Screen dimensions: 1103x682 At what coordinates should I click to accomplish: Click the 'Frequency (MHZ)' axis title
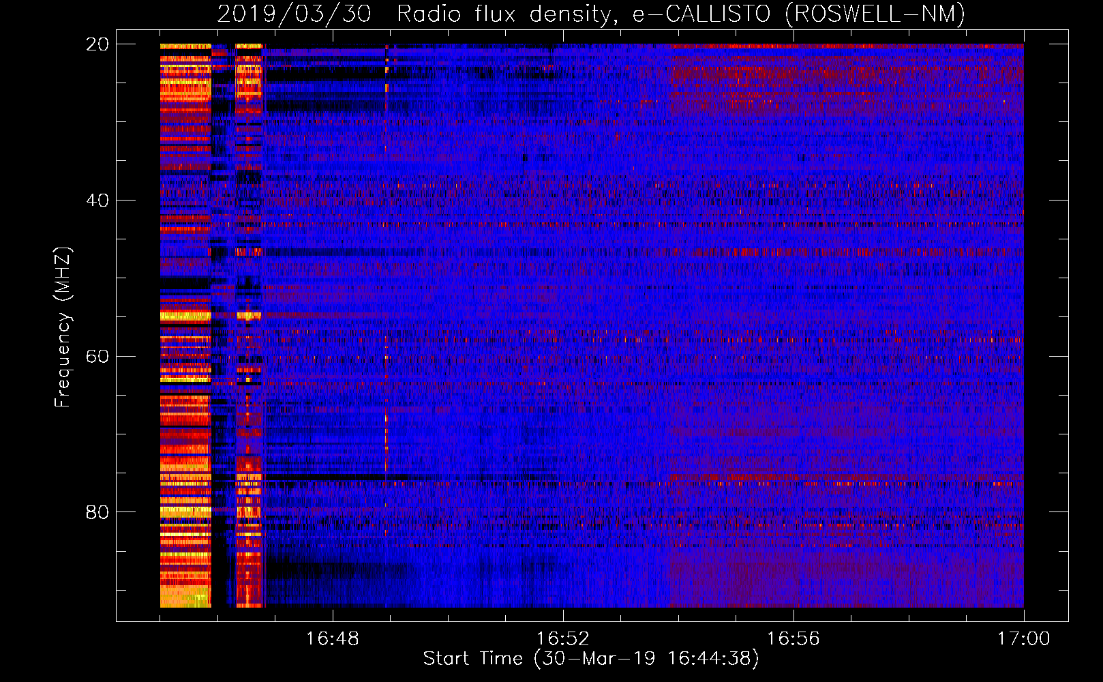(63, 327)
